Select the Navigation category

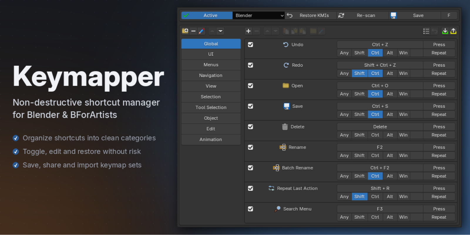pos(211,75)
